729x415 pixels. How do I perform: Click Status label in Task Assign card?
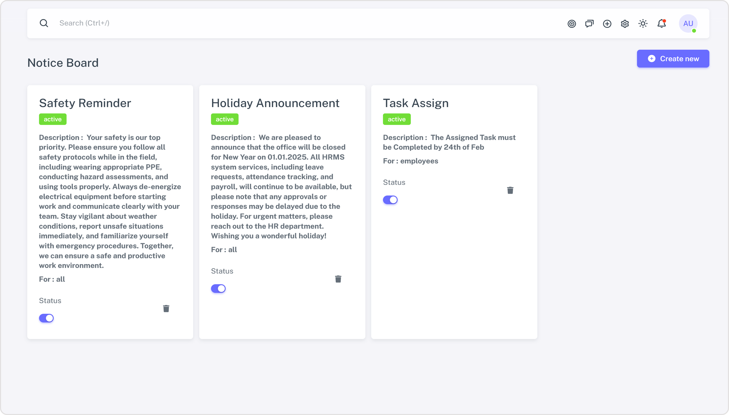click(394, 183)
